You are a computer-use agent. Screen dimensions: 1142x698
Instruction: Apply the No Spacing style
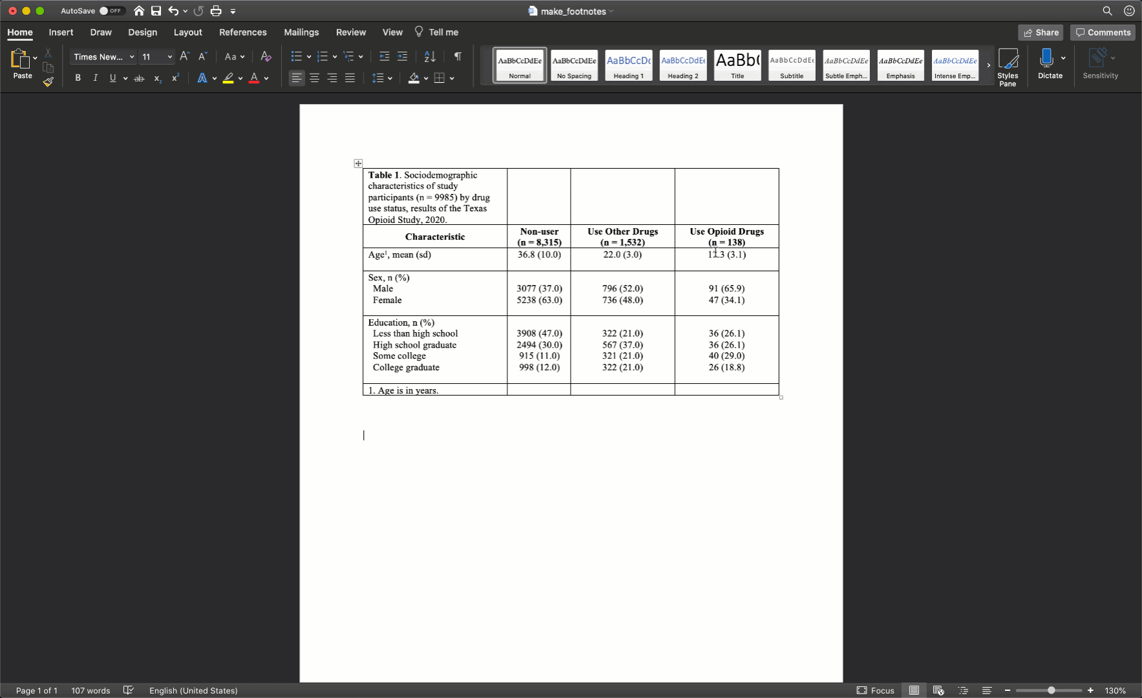pos(574,65)
